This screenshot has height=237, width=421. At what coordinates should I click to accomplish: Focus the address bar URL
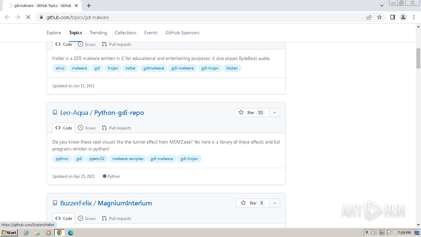coord(78,17)
